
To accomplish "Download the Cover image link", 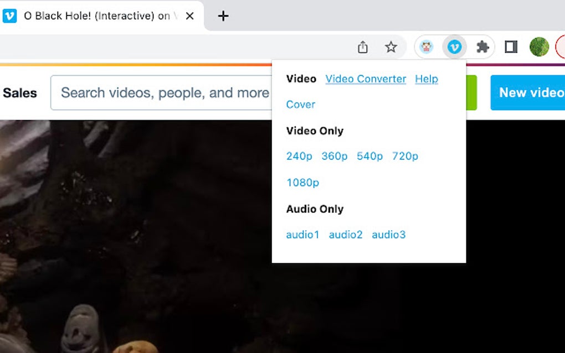I will (x=301, y=105).
